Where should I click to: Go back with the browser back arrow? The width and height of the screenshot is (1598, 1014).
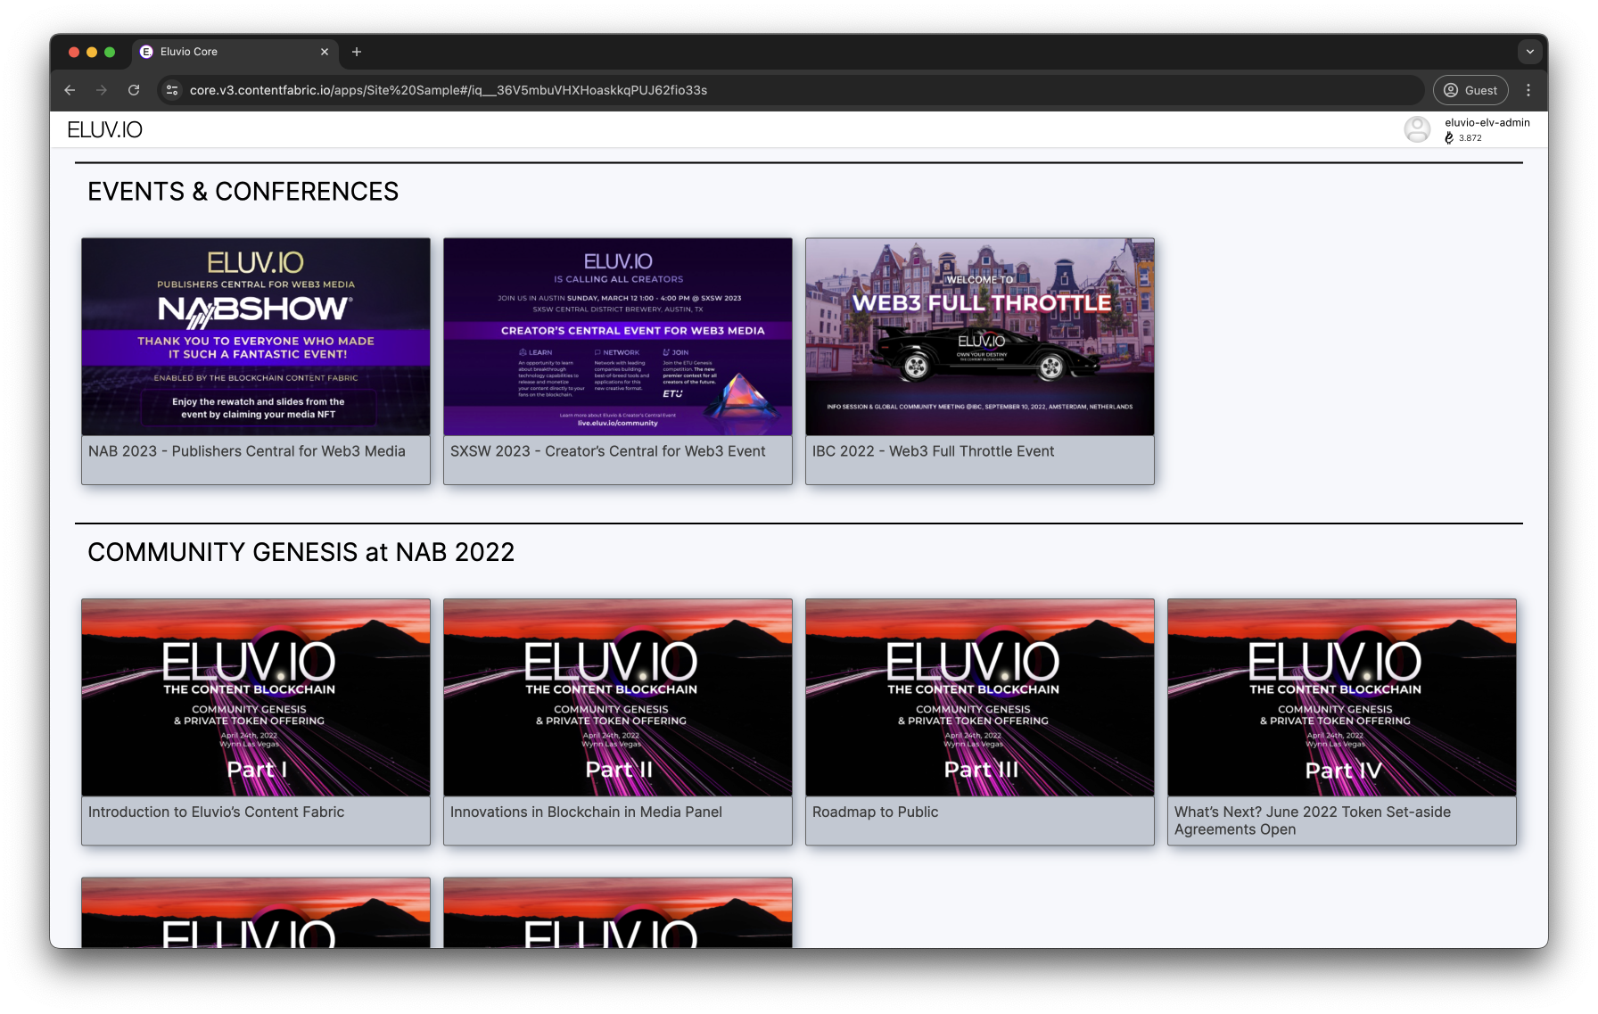coord(70,90)
